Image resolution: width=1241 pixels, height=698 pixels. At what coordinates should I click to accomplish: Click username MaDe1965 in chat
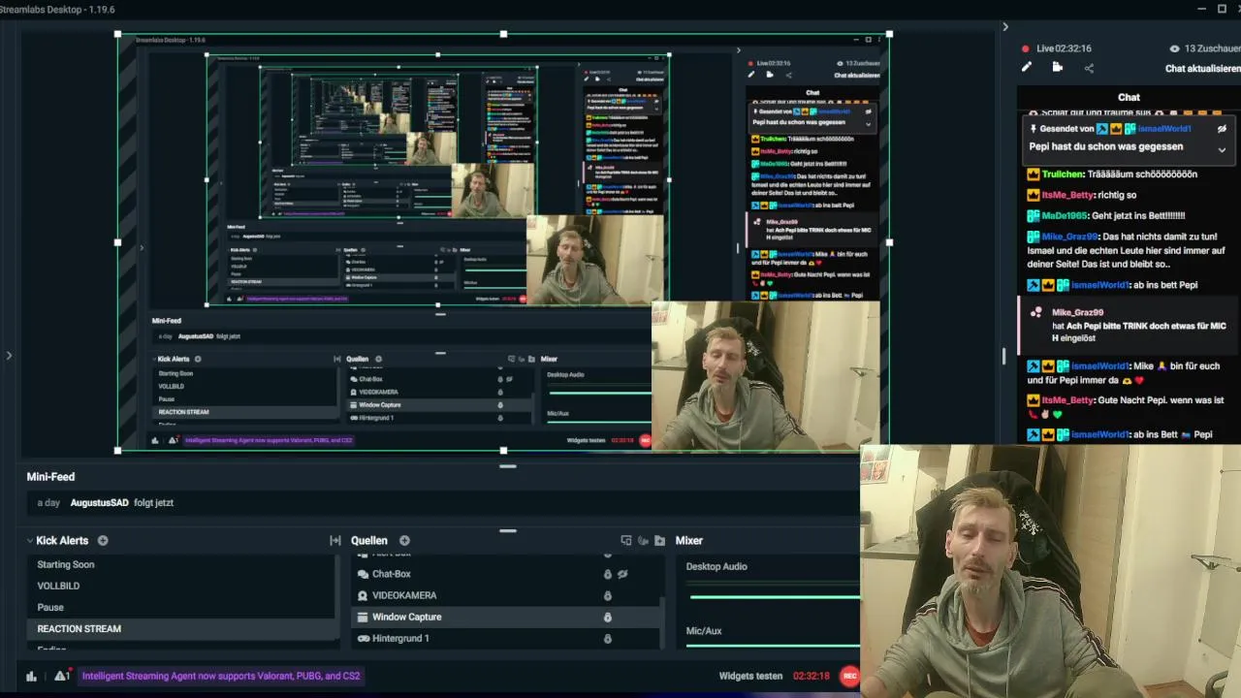pyautogui.click(x=1065, y=215)
